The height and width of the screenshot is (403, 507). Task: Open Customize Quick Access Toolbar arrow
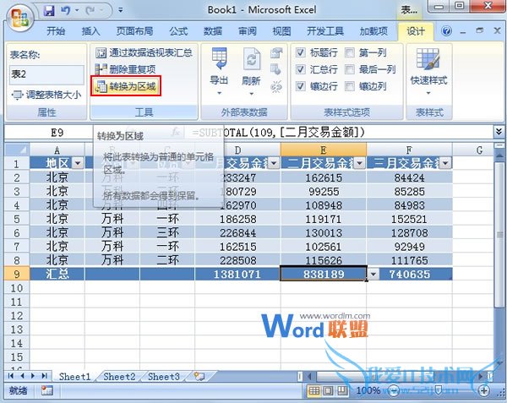point(120,11)
